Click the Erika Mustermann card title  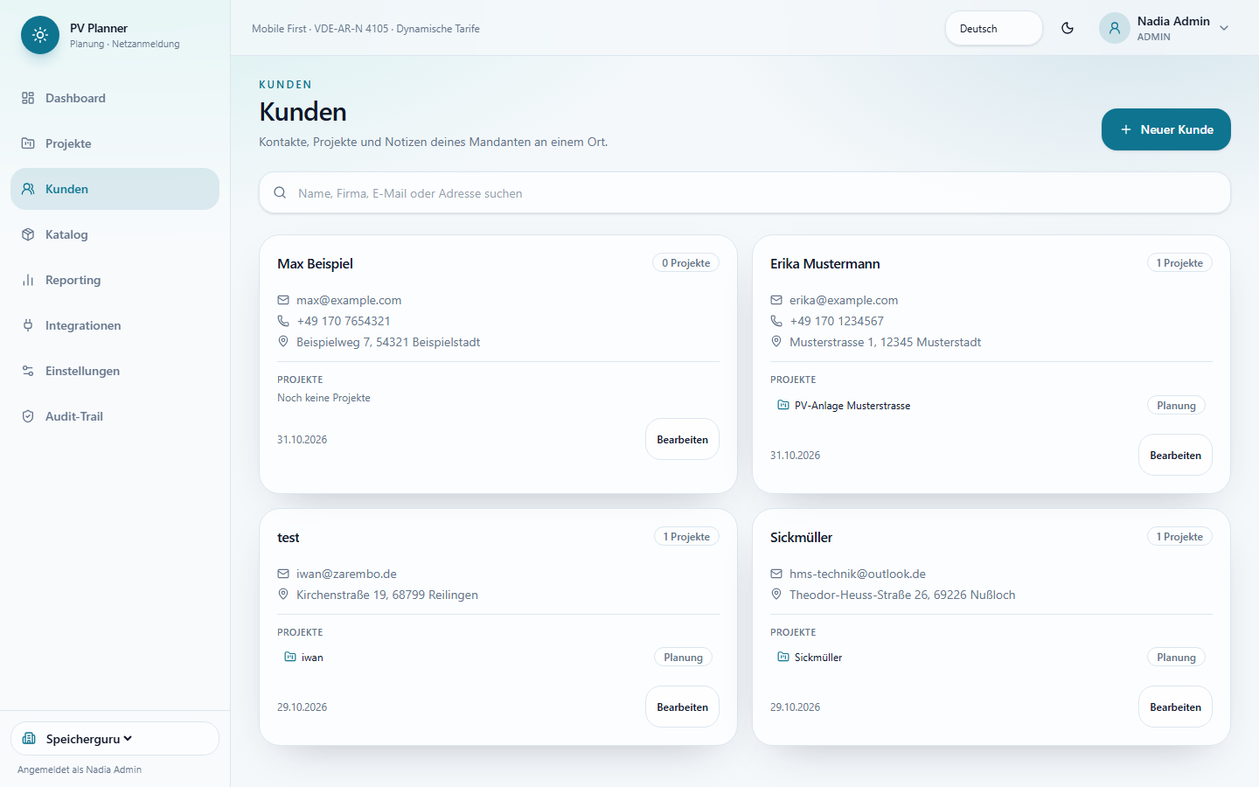pyautogui.click(x=825, y=263)
